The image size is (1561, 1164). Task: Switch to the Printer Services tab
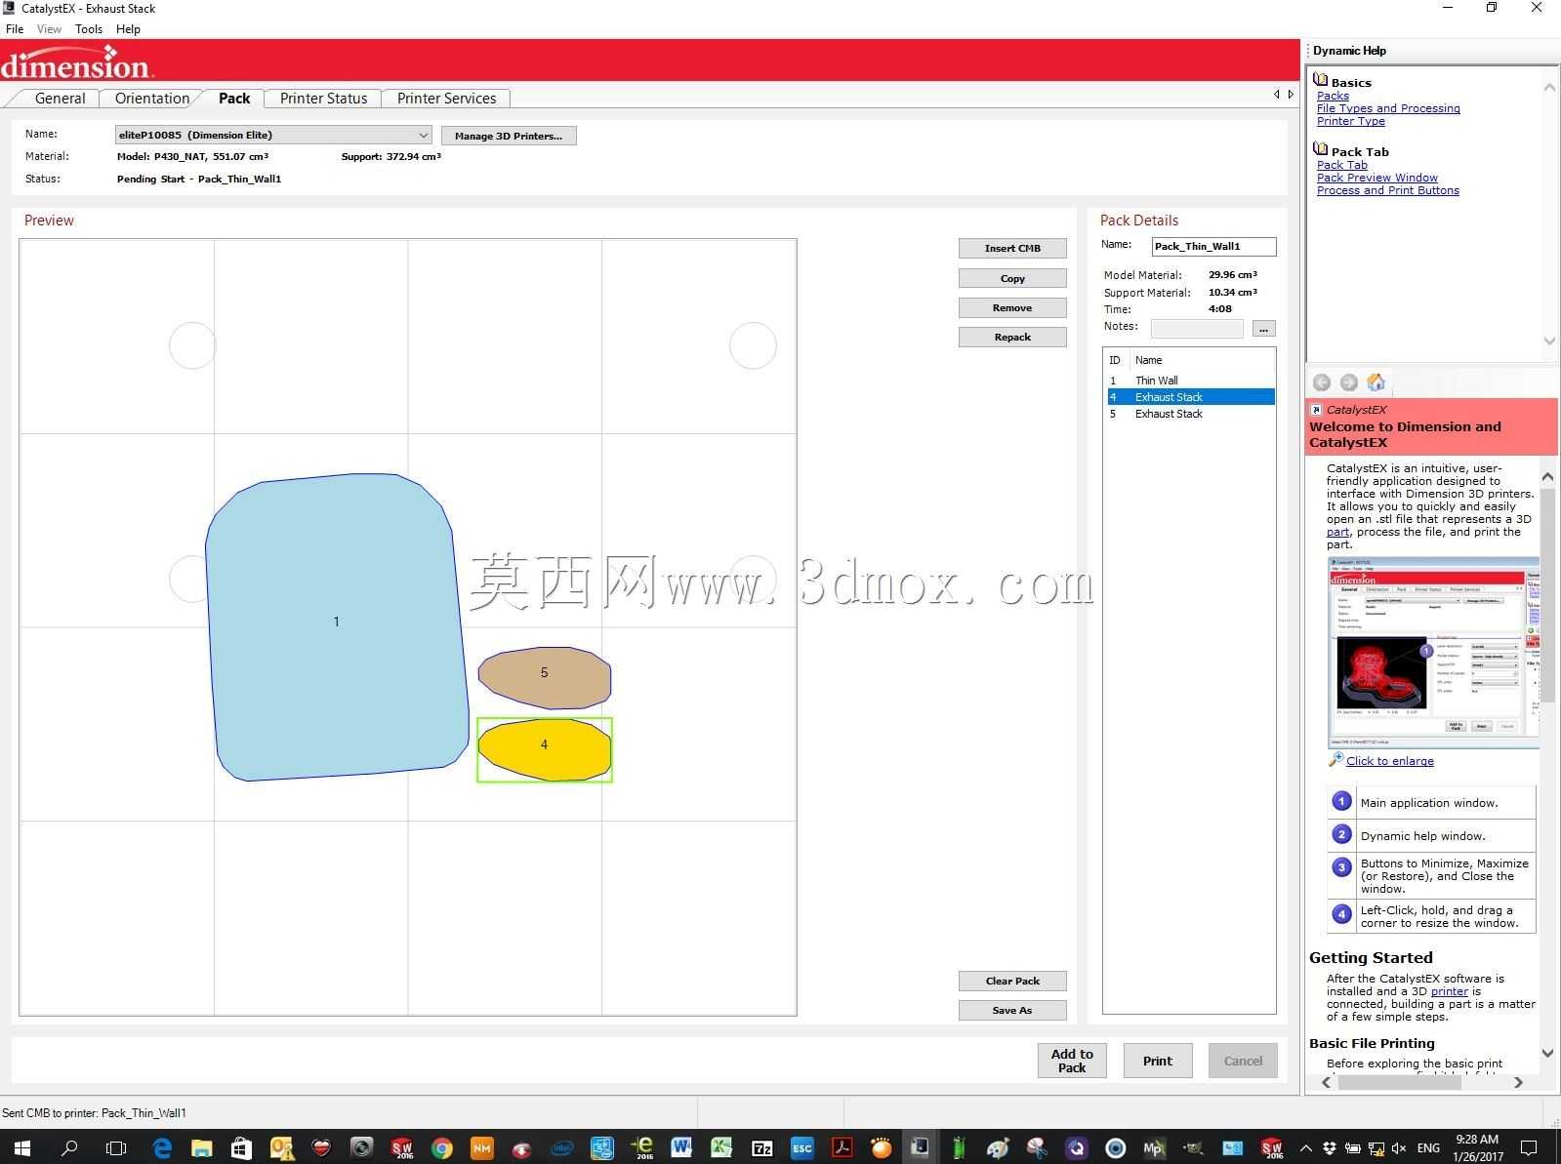click(x=446, y=98)
